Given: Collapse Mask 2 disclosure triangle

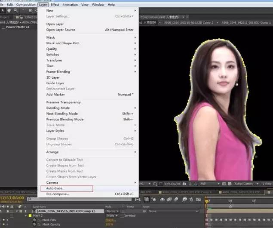Looking at the screenshot, I should (x=26, y=216).
